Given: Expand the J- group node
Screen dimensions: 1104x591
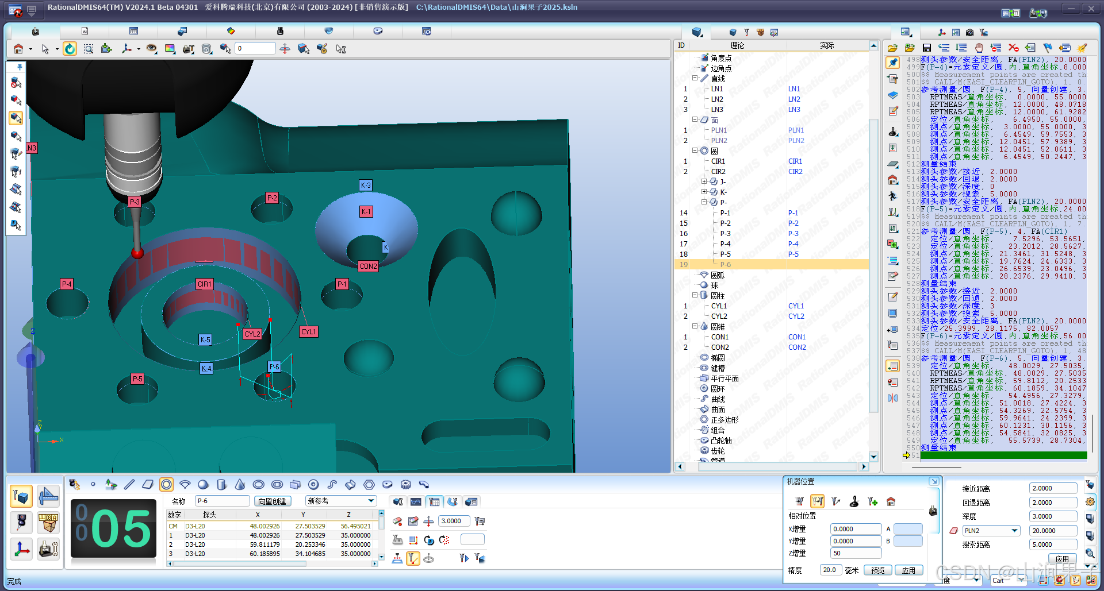Looking at the screenshot, I should pos(704,181).
